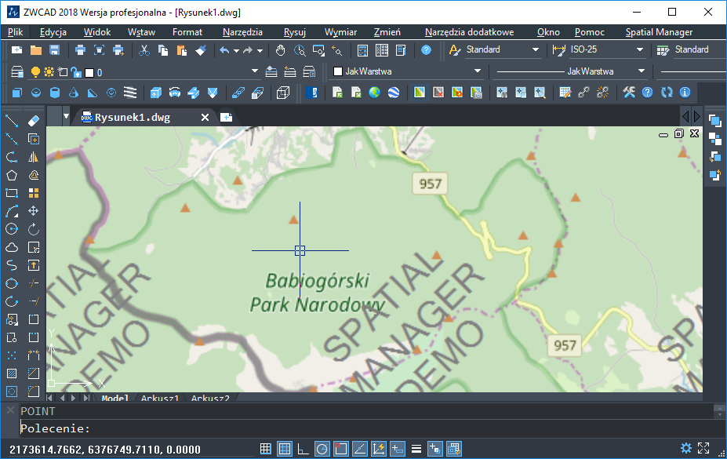Click the Polecenie command input line
Image resolution: width=727 pixels, height=459 pixels.
pyautogui.click(x=366, y=428)
